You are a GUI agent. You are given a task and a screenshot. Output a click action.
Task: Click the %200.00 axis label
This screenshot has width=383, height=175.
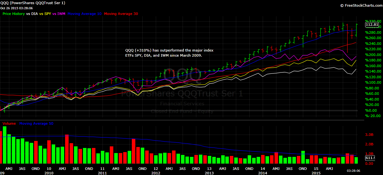tap(373, 55)
